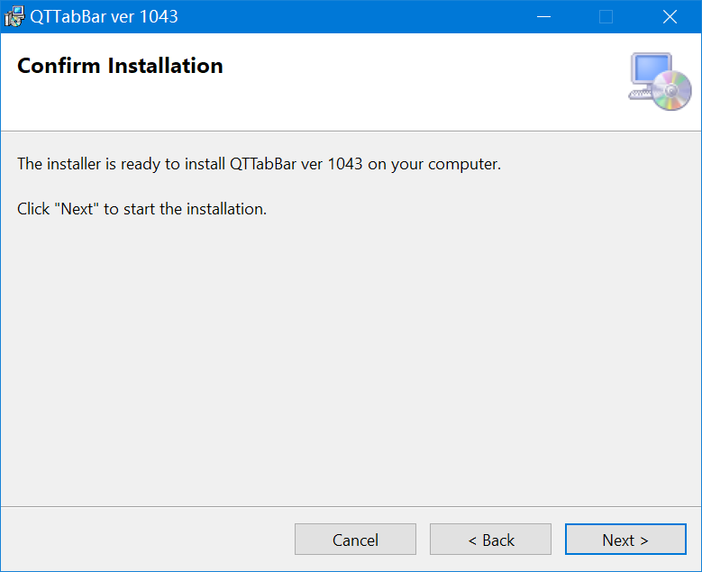The height and width of the screenshot is (572, 702).
Task: Click the blue monitor in header graphic
Action: (x=651, y=69)
